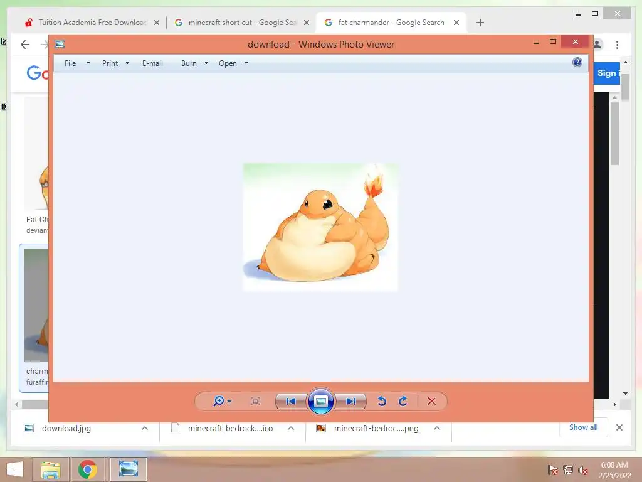Open minecraft_bedrock....ico download item
The width and height of the screenshot is (642, 482).
(230, 428)
